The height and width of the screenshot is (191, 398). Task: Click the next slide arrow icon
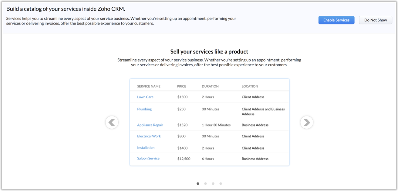306,122
